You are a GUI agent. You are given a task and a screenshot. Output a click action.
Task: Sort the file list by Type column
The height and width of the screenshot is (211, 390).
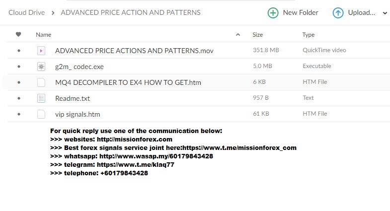309,35
